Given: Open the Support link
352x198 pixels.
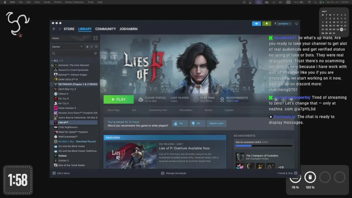Looking at the screenshot, I should [229, 110].
